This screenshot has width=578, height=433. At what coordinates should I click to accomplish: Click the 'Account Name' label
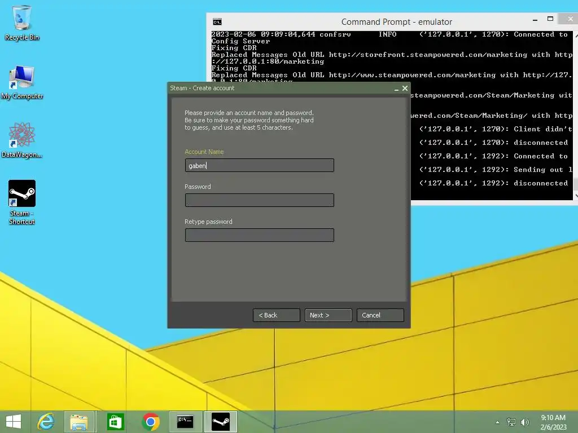pyautogui.click(x=204, y=152)
